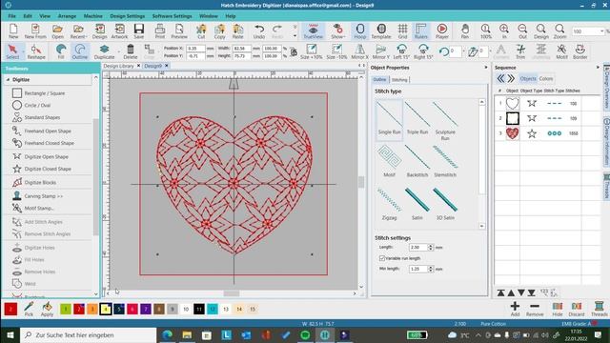
Task: Open Standard Shapes tool
Action: point(36,117)
